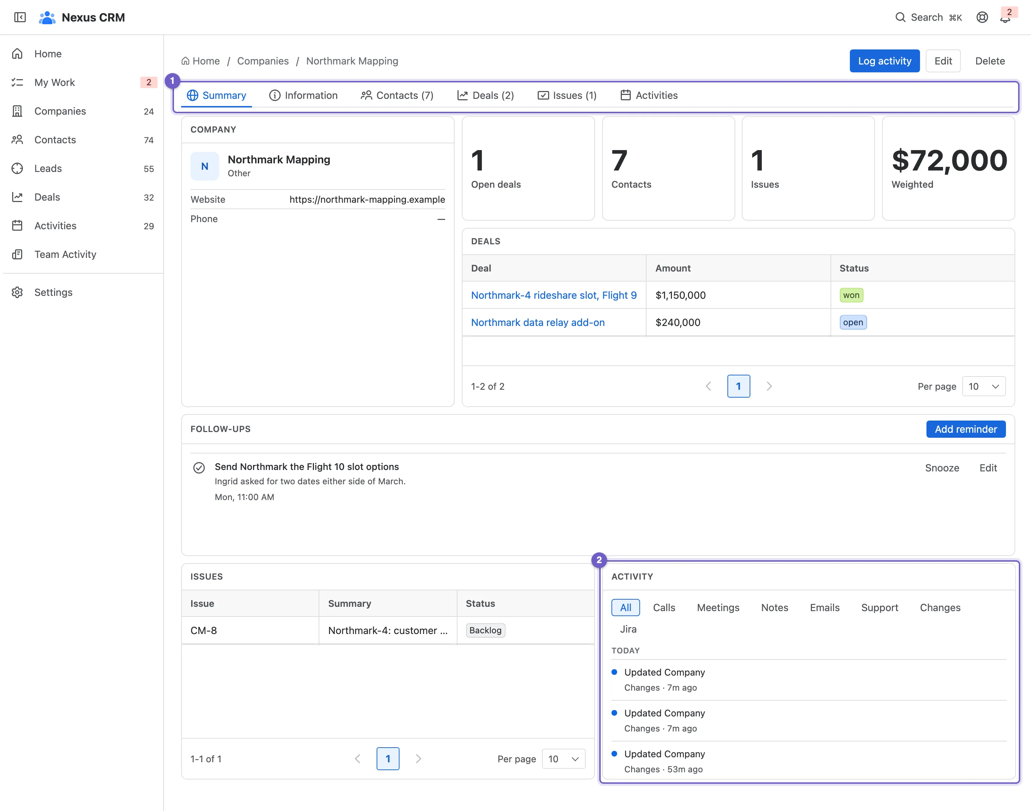Click Companies in the breadcrumb

tap(263, 61)
